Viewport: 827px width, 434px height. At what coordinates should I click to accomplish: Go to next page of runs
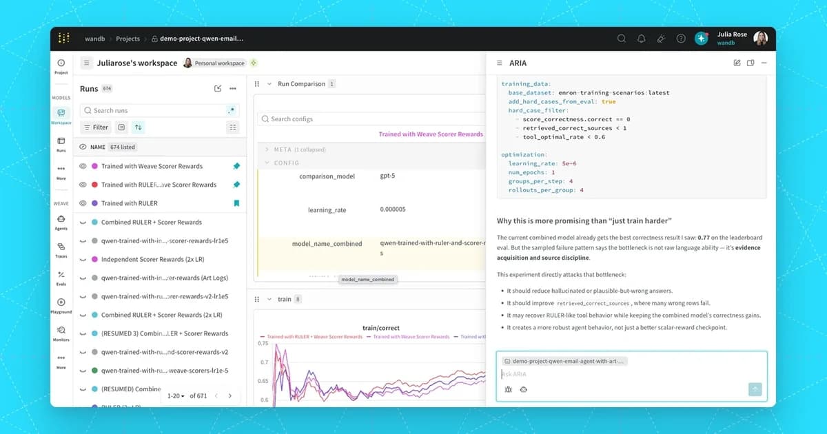coord(230,395)
